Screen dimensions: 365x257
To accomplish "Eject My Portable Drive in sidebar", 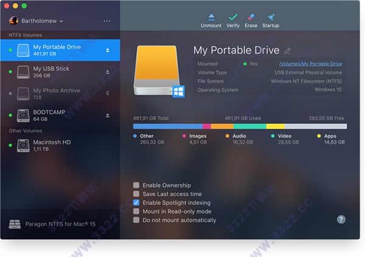I will coord(108,50).
